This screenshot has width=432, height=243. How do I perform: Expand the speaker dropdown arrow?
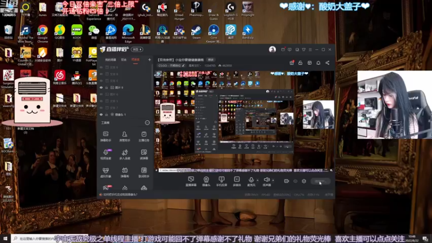pos(273,180)
